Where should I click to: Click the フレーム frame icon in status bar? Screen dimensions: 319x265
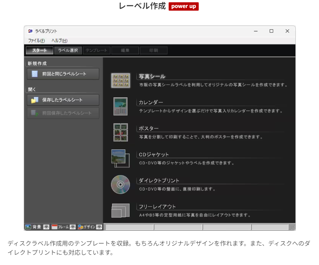click(54, 227)
